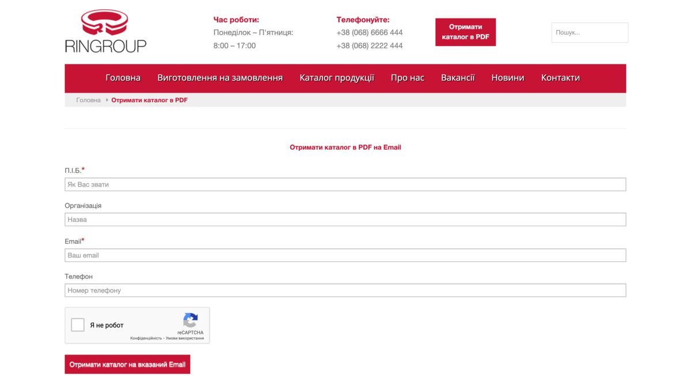Open the Вакансії menu item

458,78
